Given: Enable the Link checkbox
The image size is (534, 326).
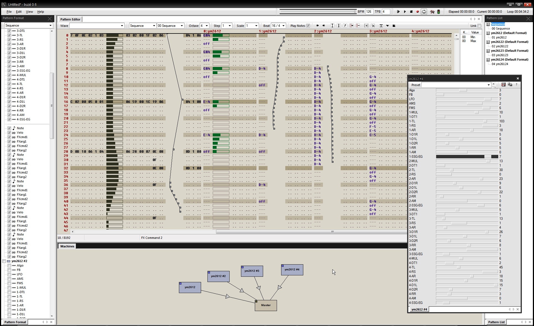Looking at the screenshot, I should pos(479,26).
